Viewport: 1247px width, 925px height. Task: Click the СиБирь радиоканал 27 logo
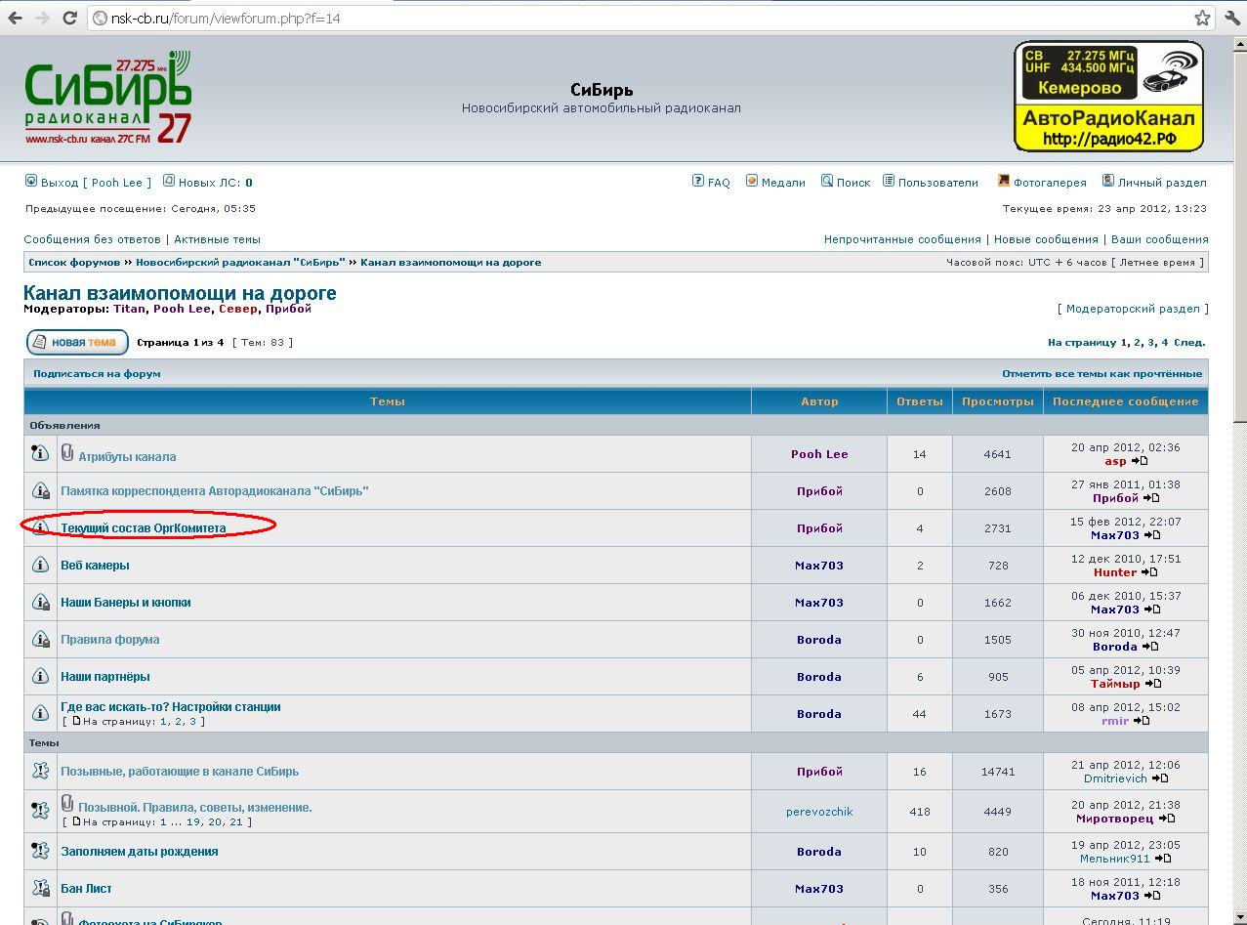pos(107,99)
